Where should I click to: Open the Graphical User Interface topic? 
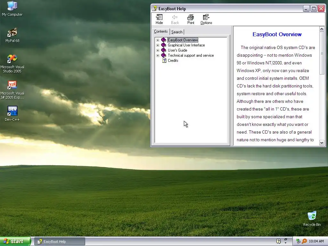pos(186,45)
